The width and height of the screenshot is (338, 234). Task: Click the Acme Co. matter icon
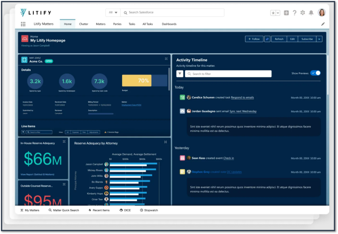24,60
